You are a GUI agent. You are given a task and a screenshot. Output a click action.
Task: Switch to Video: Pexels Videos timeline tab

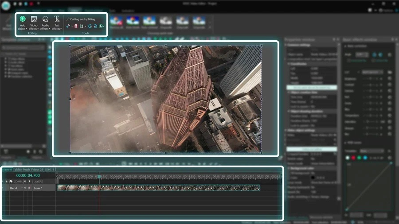pos(34,170)
